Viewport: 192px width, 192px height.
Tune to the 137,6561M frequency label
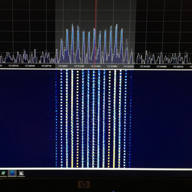pyautogui.click(x=178, y=67)
